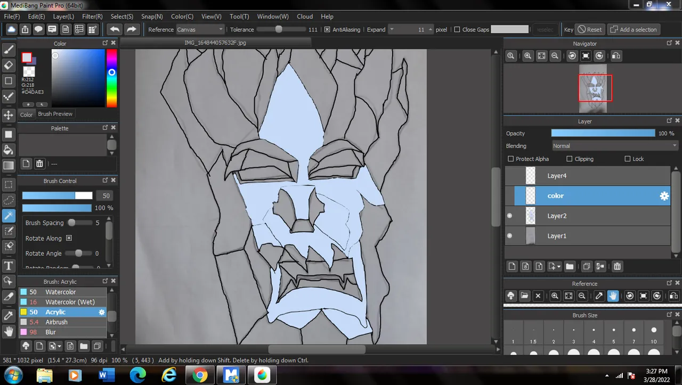
Task: Zoom in within the Navigator panel
Action: point(527,56)
